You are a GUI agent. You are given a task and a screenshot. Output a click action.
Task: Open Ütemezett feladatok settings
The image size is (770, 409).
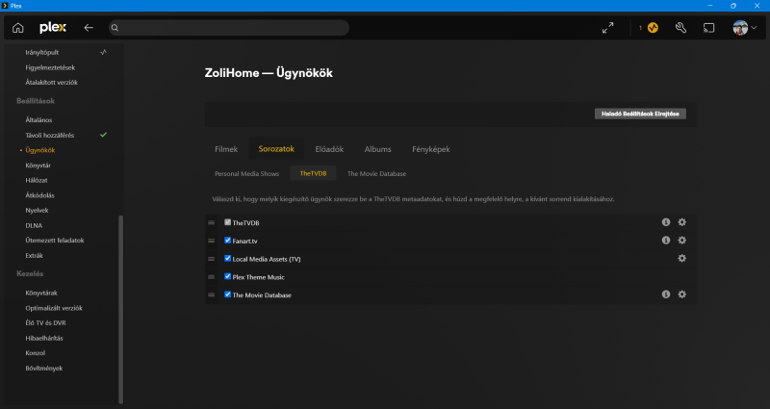[x=55, y=240]
